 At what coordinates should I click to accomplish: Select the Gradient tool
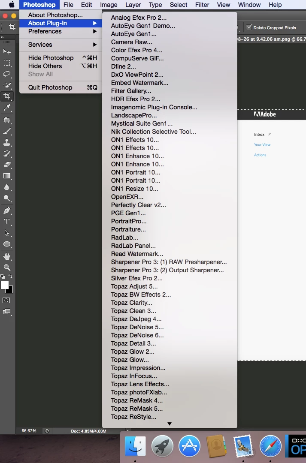pyautogui.click(x=7, y=176)
